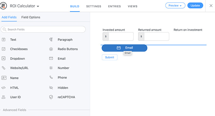Click the Name field label

(14, 78)
